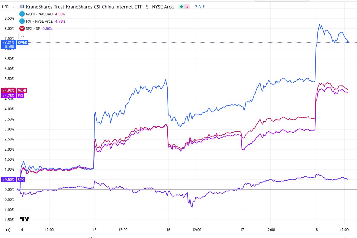357x238 pixels.
Task: Click the info icon next to MCHI
Action: [x=22, y=14]
